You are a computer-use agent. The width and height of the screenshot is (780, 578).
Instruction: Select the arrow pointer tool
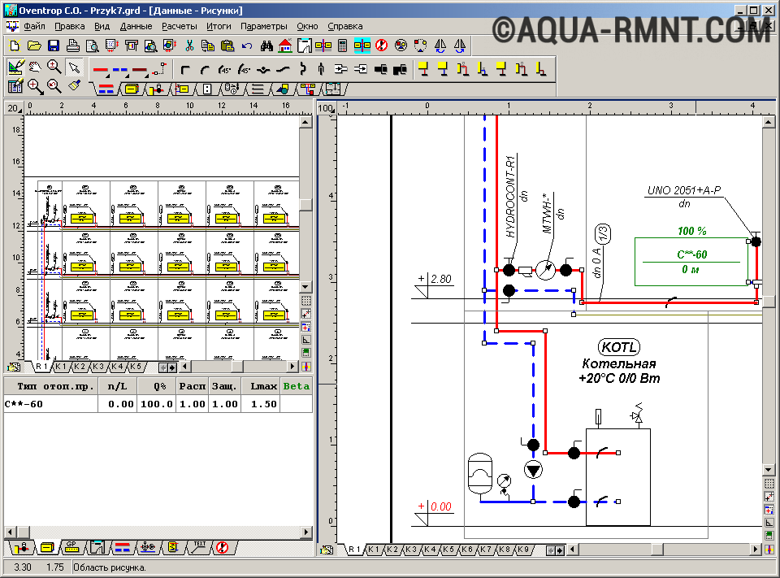click(x=74, y=68)
